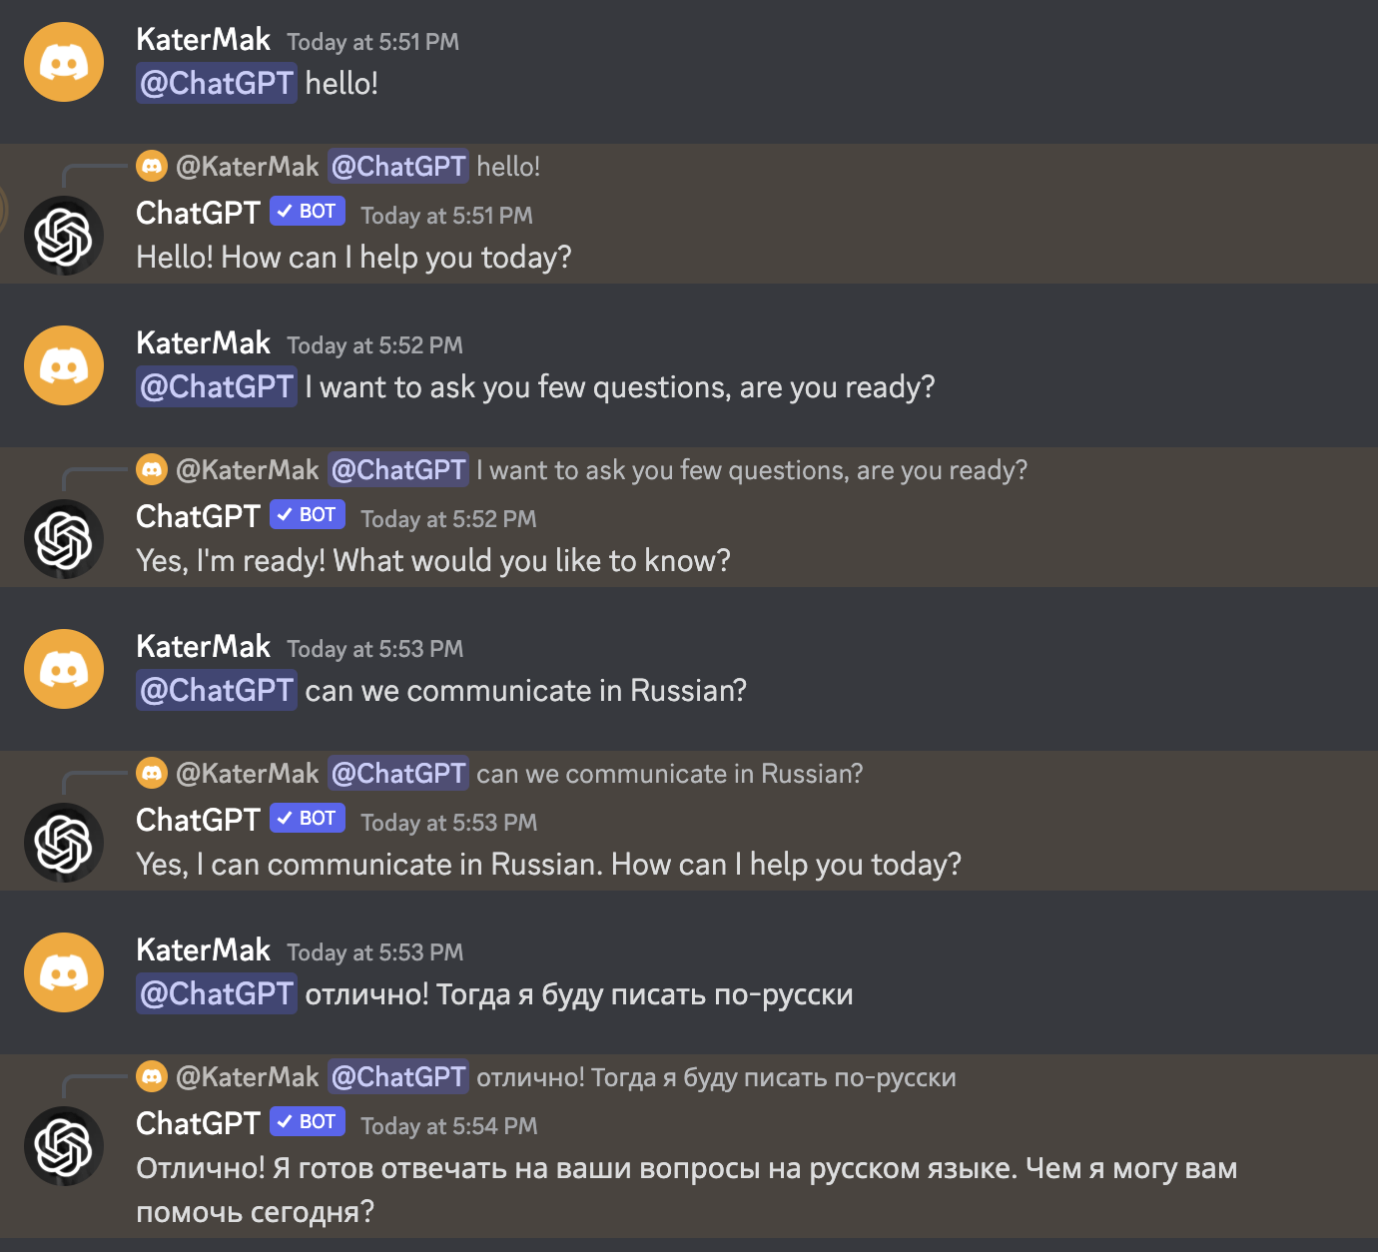Click the @ChatGPT mention in the Russian message
1378x1252 pixels.
click(216, 993)
